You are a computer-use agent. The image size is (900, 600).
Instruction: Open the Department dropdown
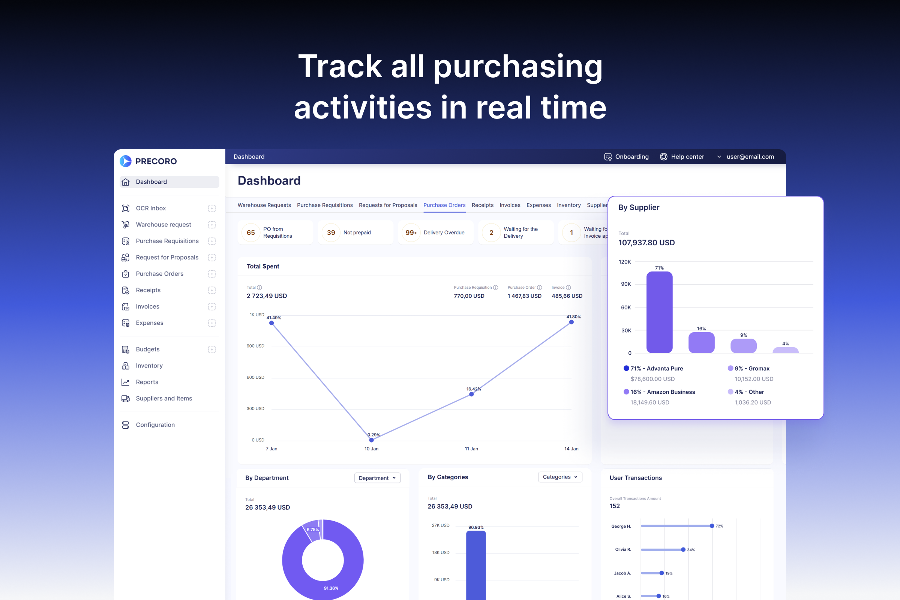point(377,477)
